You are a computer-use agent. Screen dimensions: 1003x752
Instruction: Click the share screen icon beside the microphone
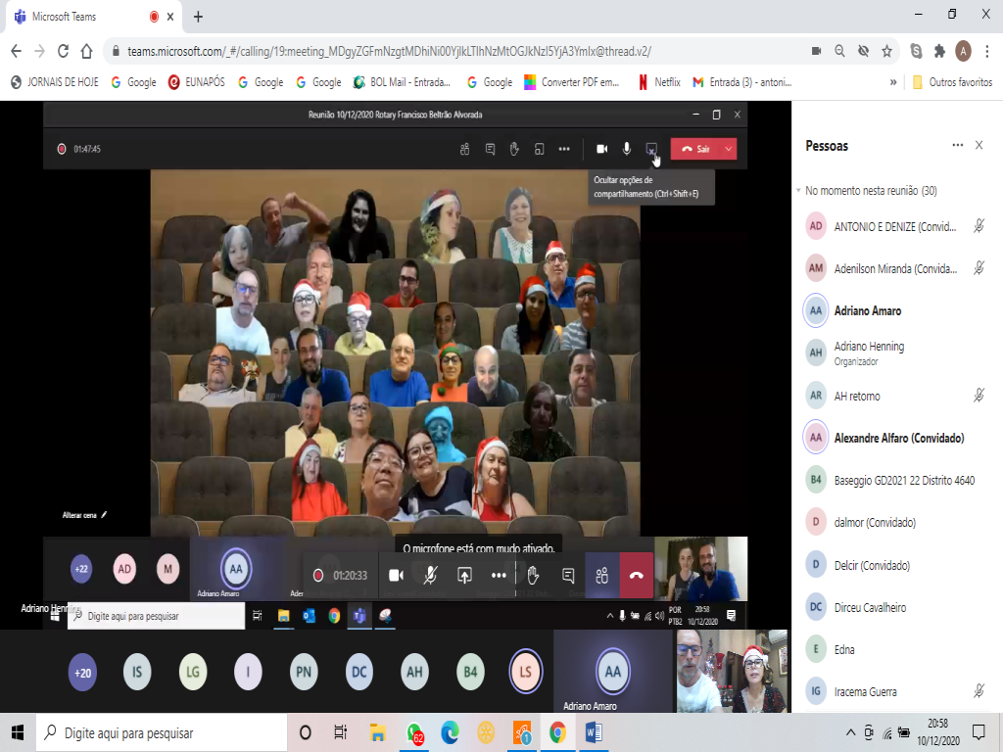coord(651,149)
